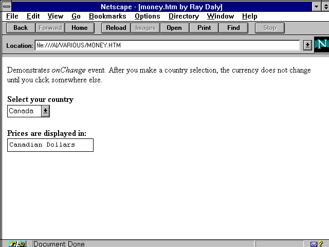Click the Open toolbar button
Screen dimensions: 329x247
coord(174,28)
